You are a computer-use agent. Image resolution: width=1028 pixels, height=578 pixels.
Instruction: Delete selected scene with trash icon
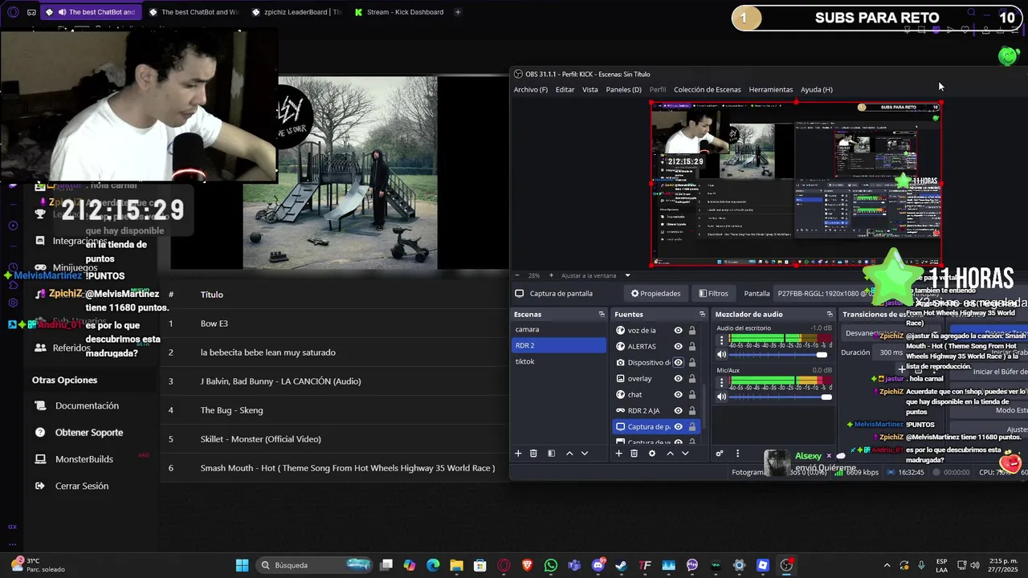coord(533,454)
